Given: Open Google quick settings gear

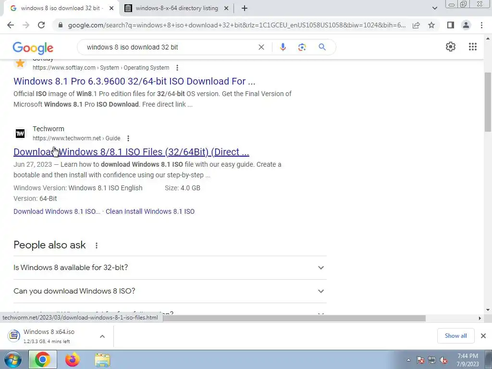Looking at the screenshot, I should (x=451, y=47).
